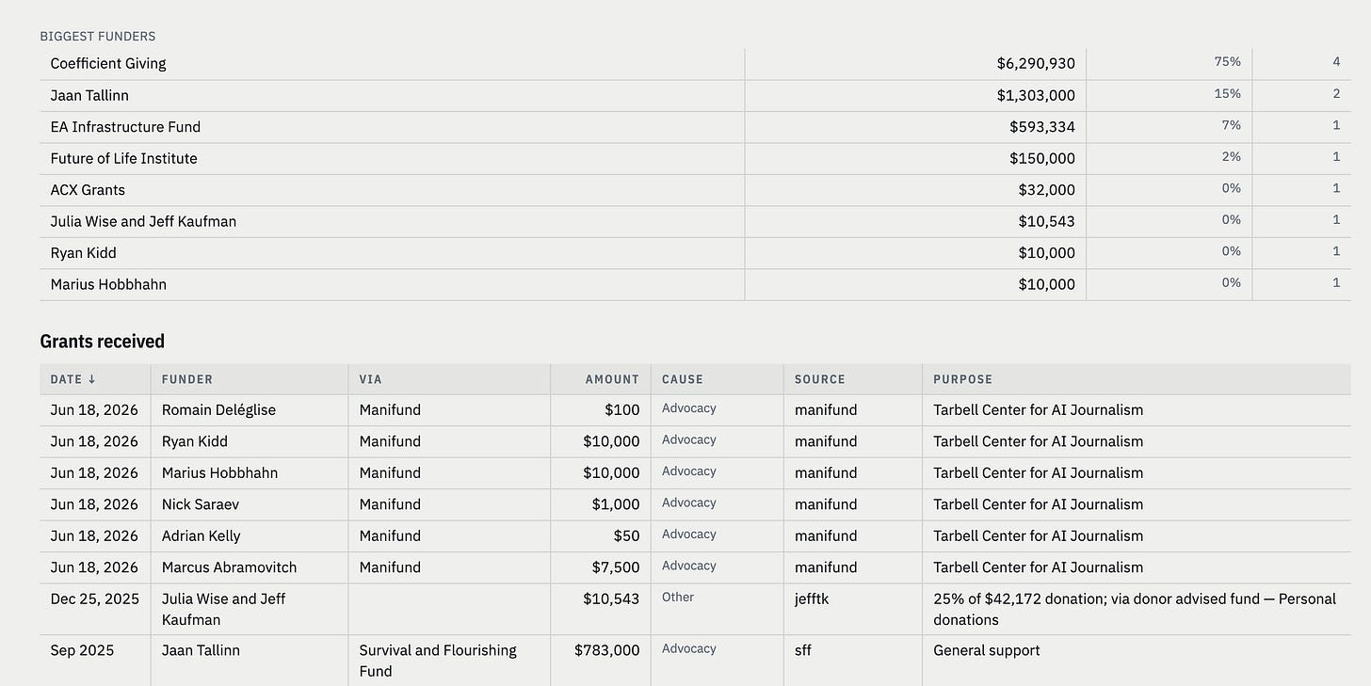Click Marius Hobbhahn in the Grants received table
The image size is (1371, 686).
pos(219,473)
